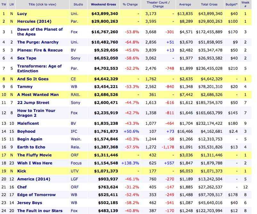Select the -1,178 theater change value
257x214 pixels.
[x=168, y=147]
